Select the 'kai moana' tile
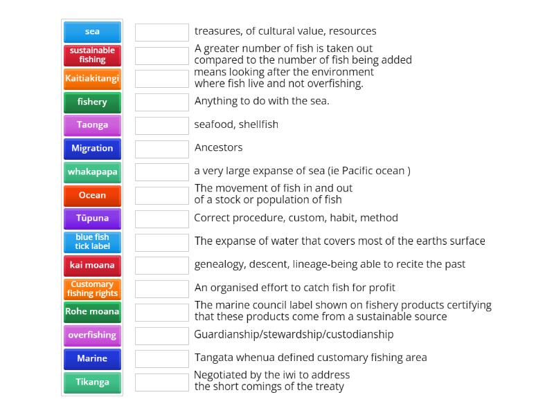Image resolution: width=554 pixels, height=415 pixels. [x=92, y=265]
